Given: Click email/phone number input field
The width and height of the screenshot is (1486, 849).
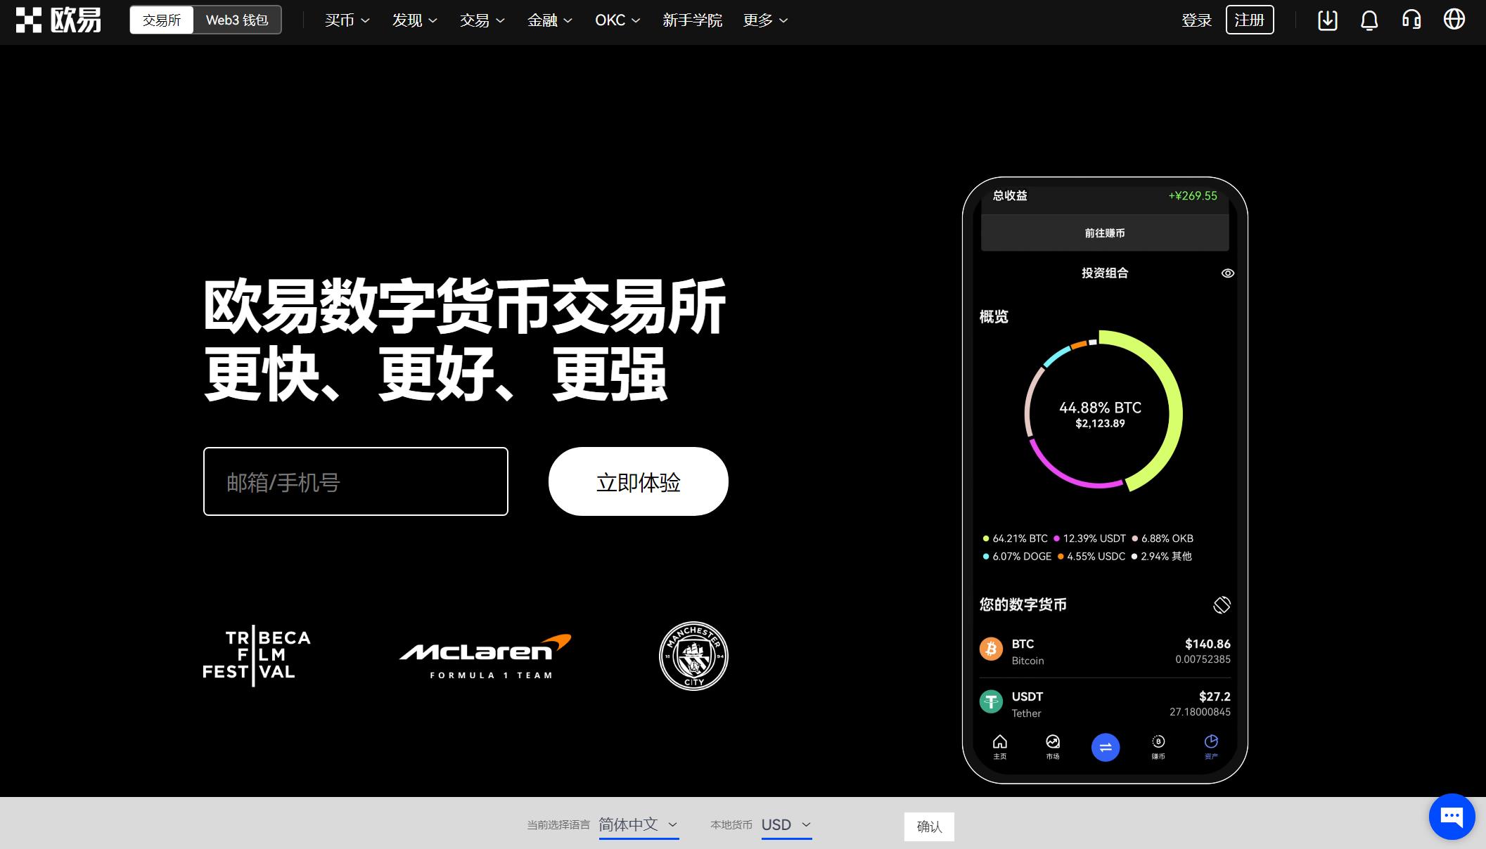Looking at the screenshot, I should tap(356, 481).
